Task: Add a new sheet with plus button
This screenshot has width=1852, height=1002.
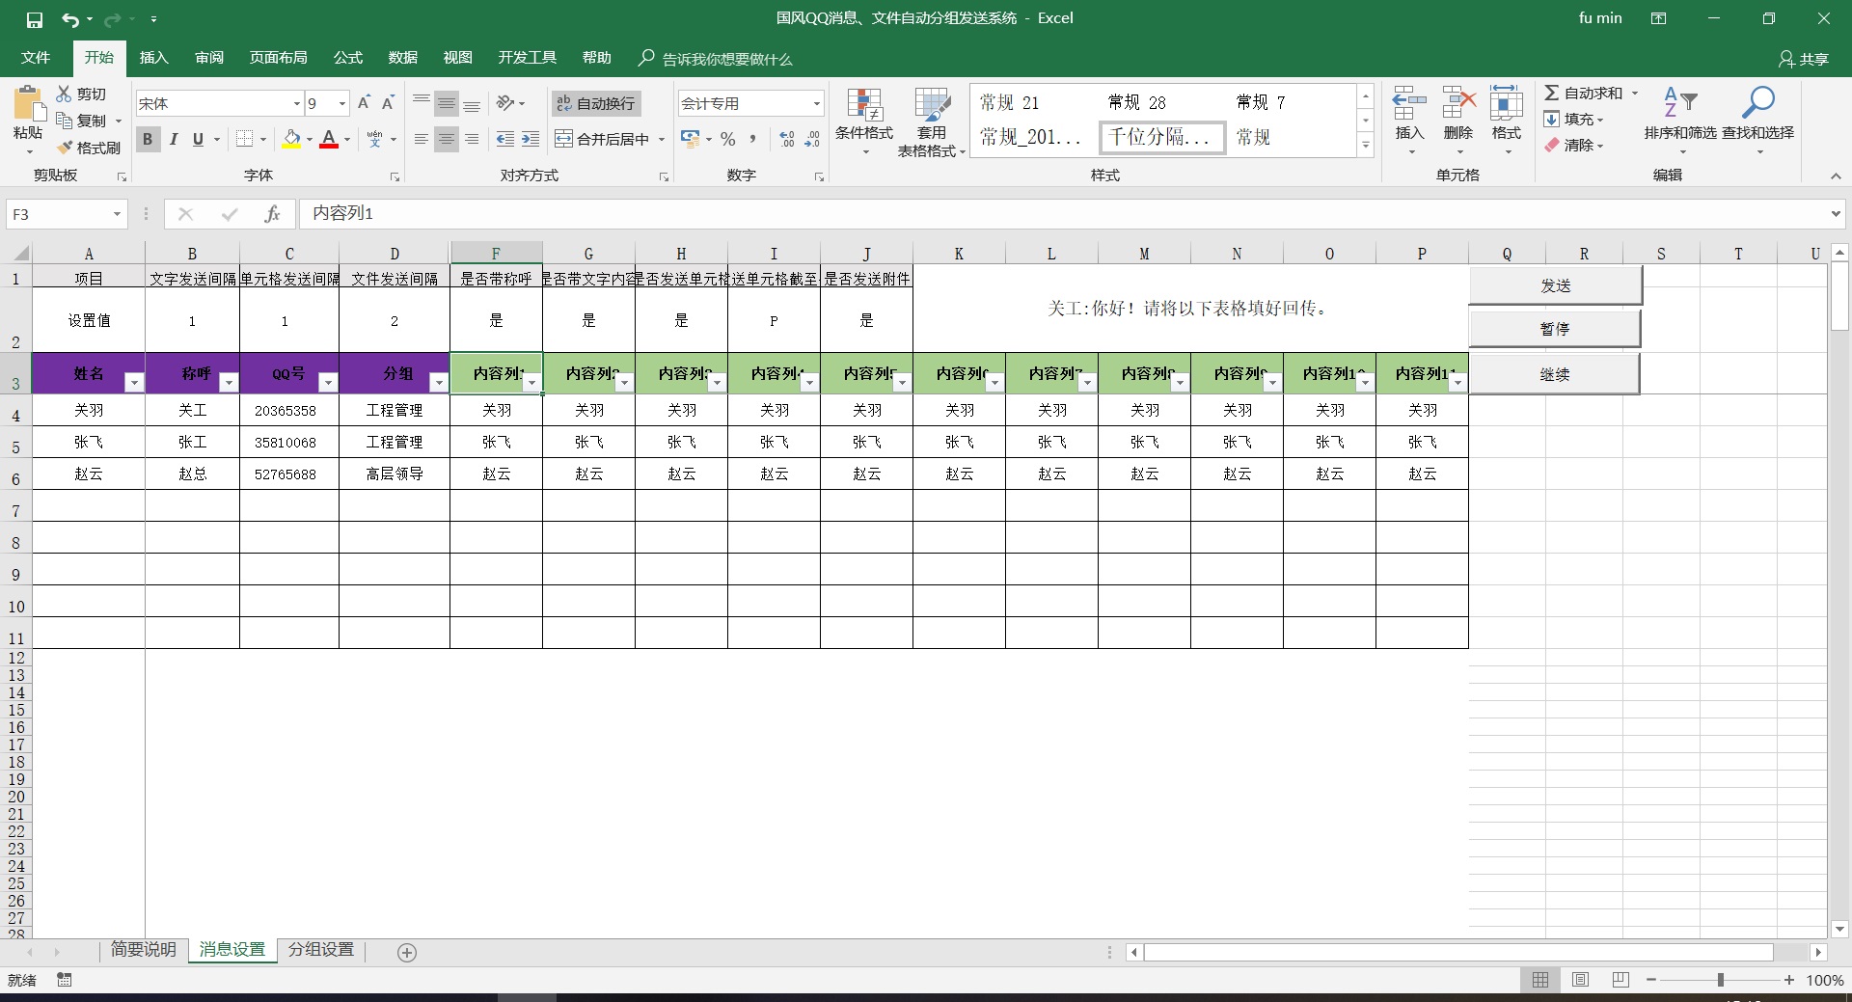Action: tap(407, 952)
